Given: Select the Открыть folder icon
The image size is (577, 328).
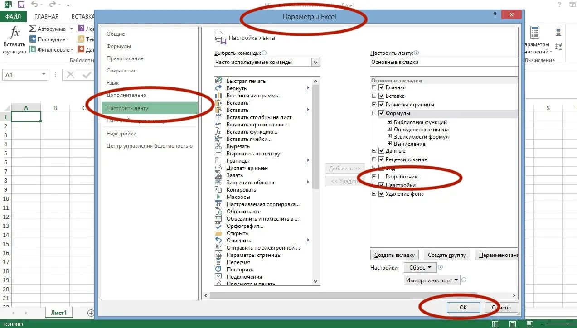Looking at the screenshot, I should click(x=218, y=233).
